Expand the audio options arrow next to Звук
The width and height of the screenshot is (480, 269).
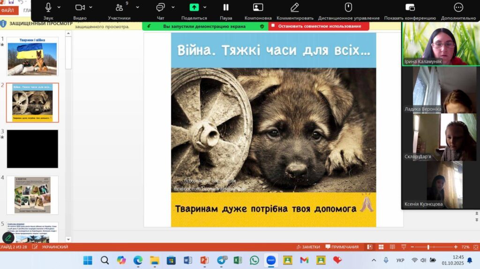pyautogui.click(x=59, y=7)
